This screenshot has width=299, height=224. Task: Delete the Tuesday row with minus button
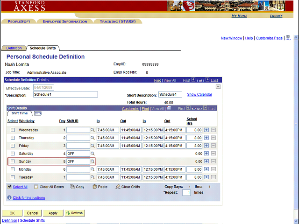point(214,177)
